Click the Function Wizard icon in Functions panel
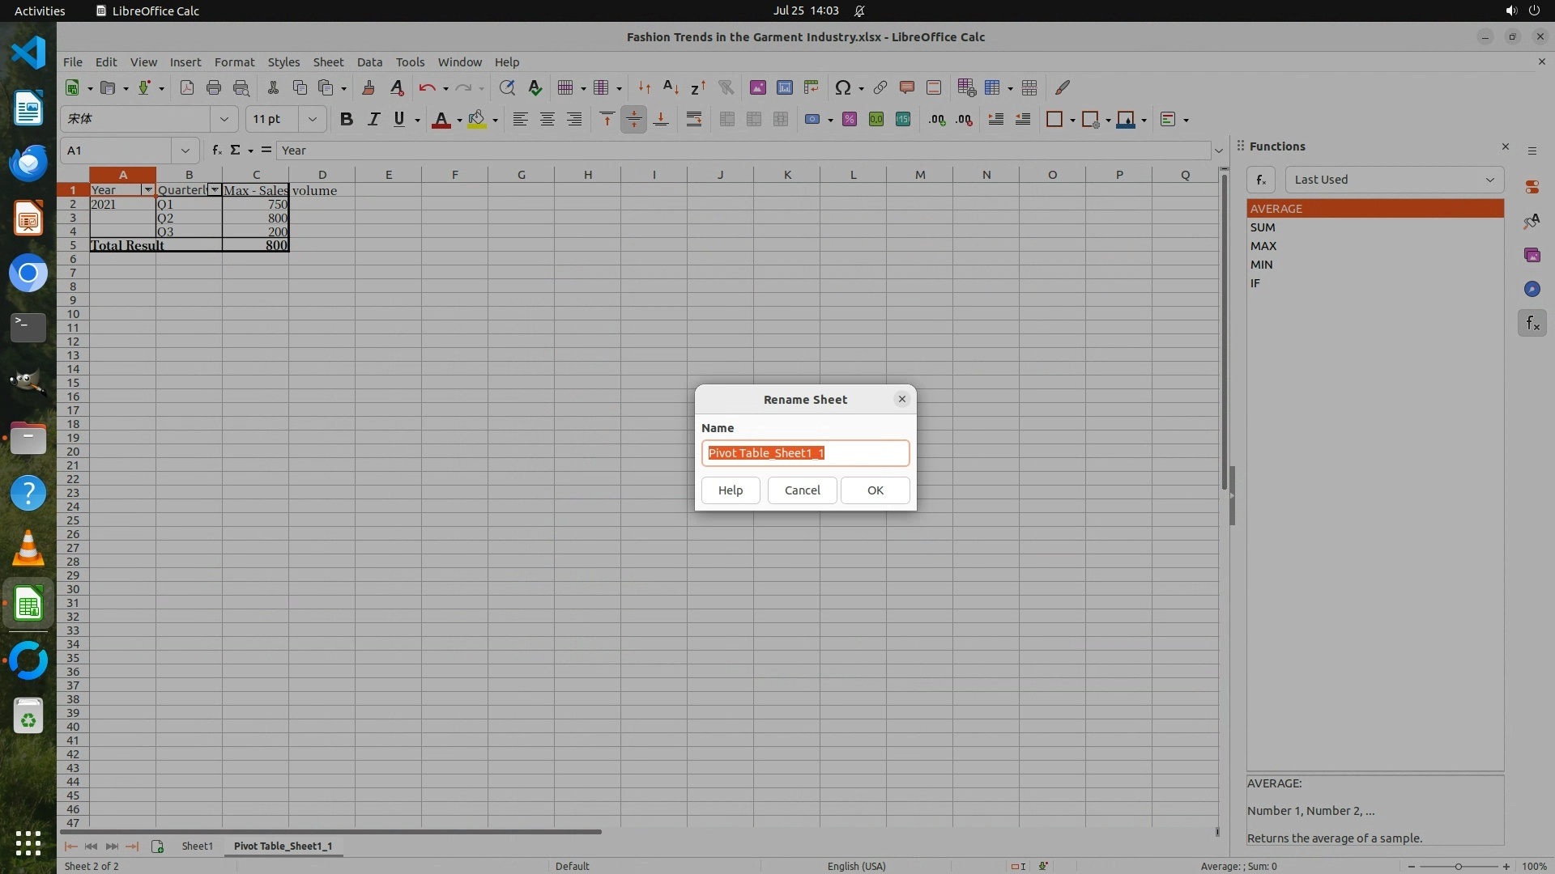The image size is (1555, 874). click(x=1261, y=180)
